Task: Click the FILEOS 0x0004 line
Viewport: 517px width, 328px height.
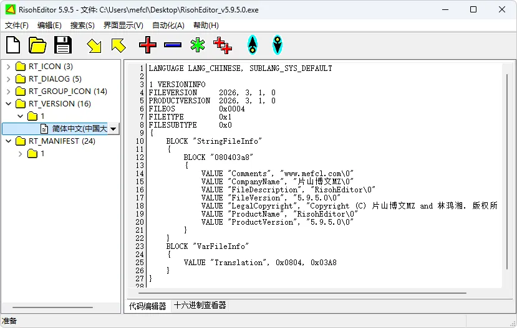Action: pyautogui.click(x=197, y=109)
